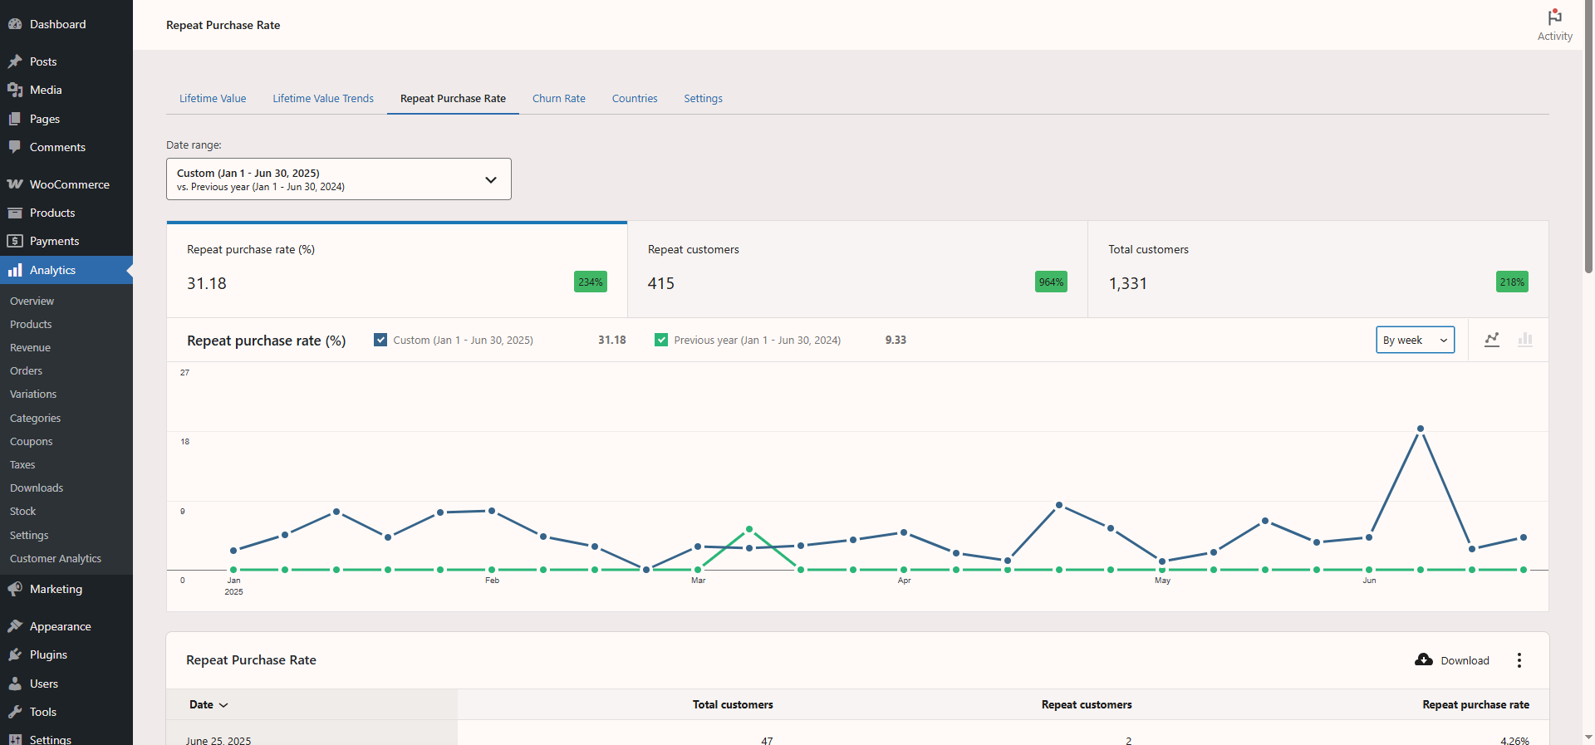Open the table options ellipsis menu
The image size is (1595, 745).
tap(1519, 660)
